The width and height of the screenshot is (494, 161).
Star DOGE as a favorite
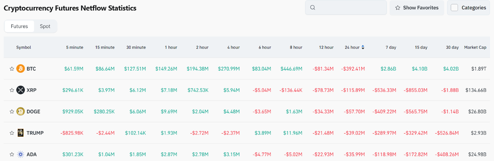pyautogui.click(x=12, y=112)
